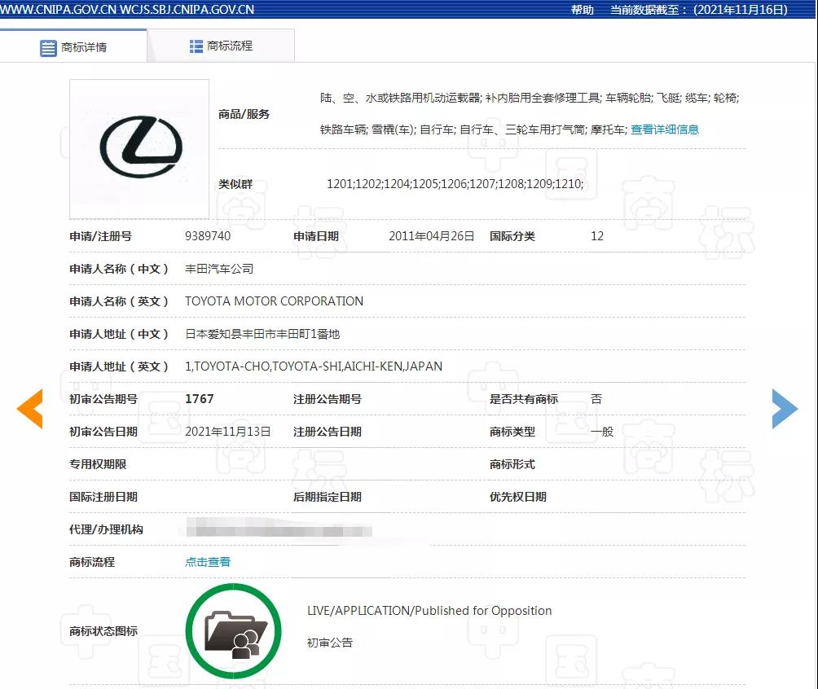
Task: Select applicant name 丰田汽车公司
Action: (219, 269)
